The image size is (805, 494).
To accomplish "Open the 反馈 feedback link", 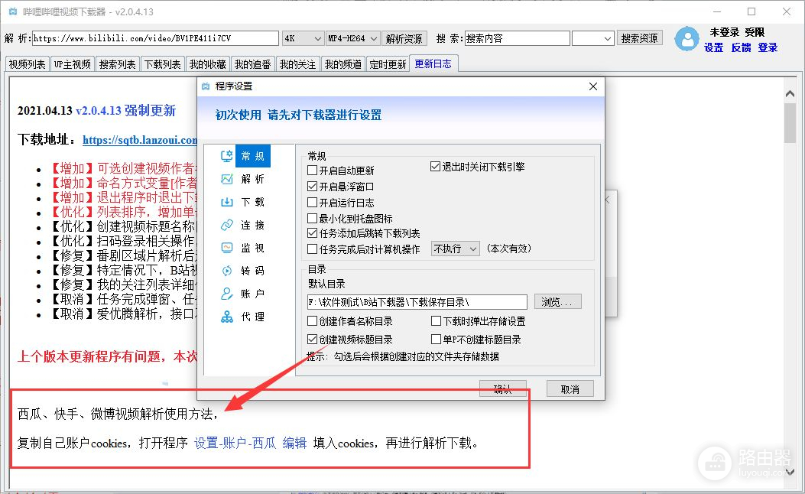I will coord(741,47).
